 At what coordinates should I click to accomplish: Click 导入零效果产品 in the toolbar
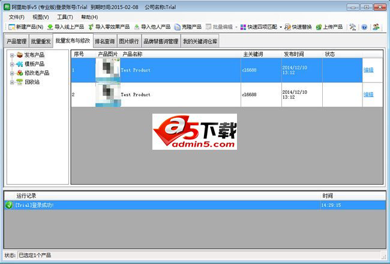pos(109,27)
